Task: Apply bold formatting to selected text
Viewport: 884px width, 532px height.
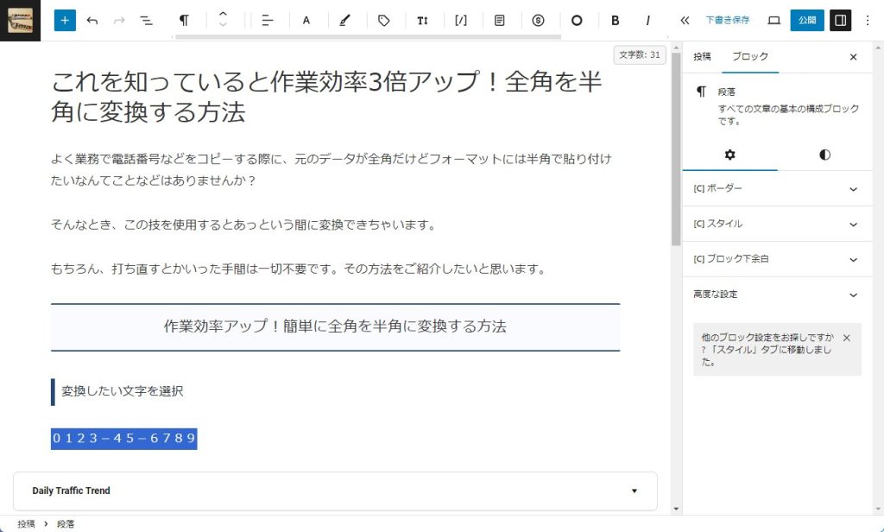Action: click(616, 20)
